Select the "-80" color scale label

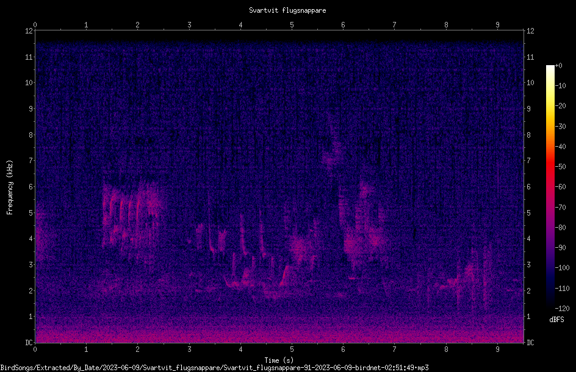(560, 228)
